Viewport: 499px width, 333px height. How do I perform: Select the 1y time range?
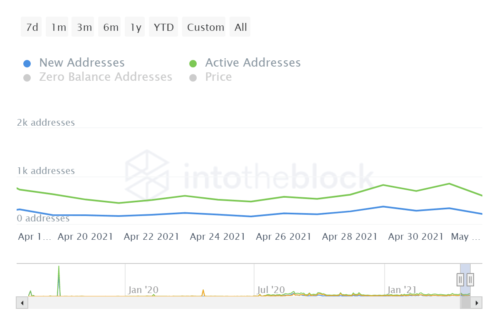coord(136,27)
